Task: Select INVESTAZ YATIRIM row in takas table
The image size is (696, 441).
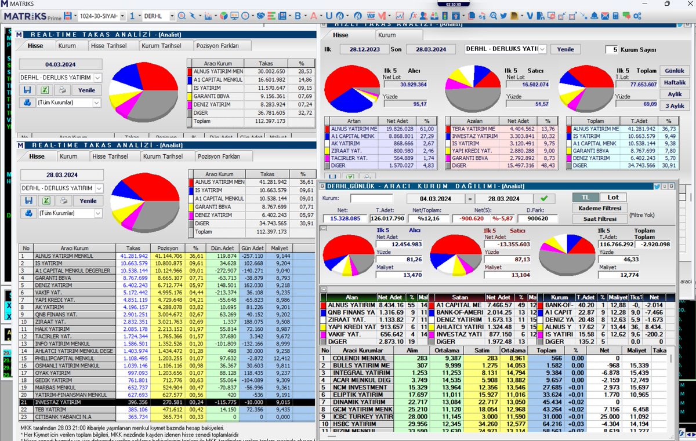Action: point(166,401)
